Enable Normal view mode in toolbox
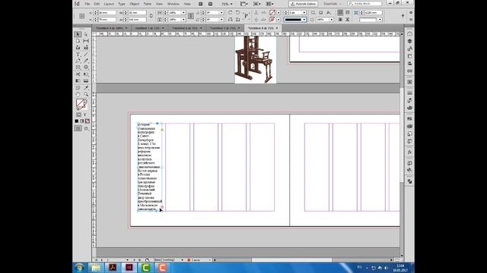Viewport: 487px width, 273px height. (78, 128)
